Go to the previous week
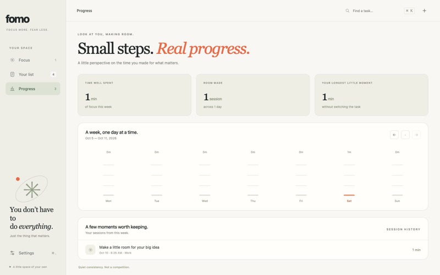Image resolution: width=440 pixels, height=275 pixels. pos(394,135)
